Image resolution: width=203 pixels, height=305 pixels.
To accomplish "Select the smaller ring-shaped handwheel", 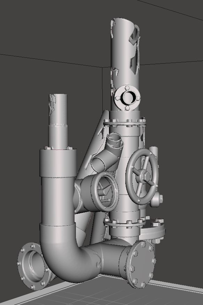I will pos(105,192).
